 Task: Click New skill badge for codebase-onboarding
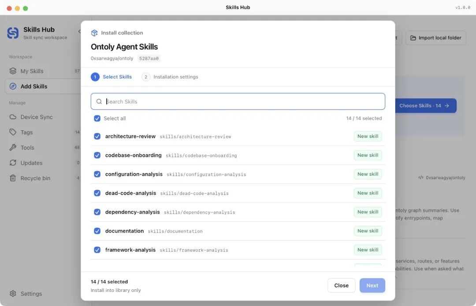[x=368, y=155]
